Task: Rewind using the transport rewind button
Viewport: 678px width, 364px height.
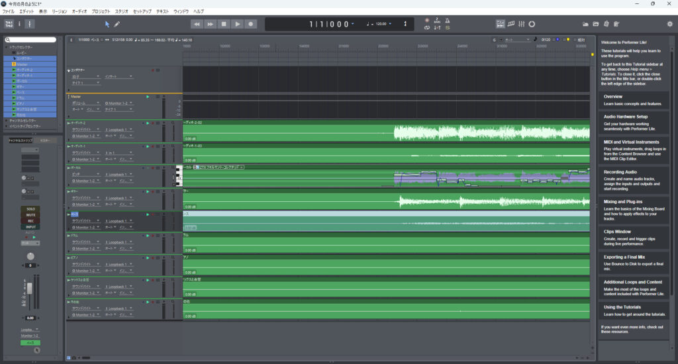Action: point(197,24)
